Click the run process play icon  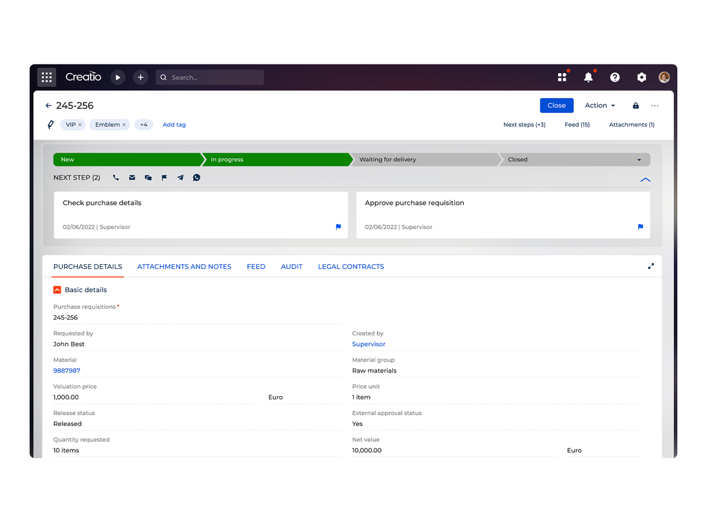click(x=117, y=77)
